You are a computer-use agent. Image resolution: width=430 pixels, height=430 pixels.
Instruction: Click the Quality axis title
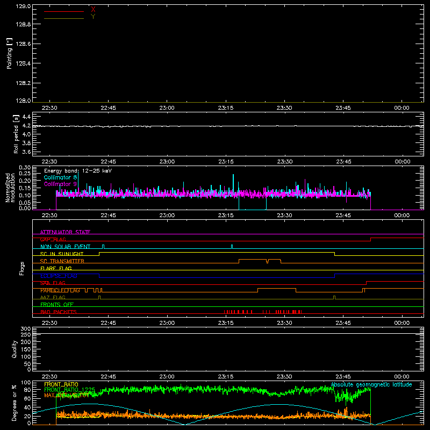click(x=15, y=349)
